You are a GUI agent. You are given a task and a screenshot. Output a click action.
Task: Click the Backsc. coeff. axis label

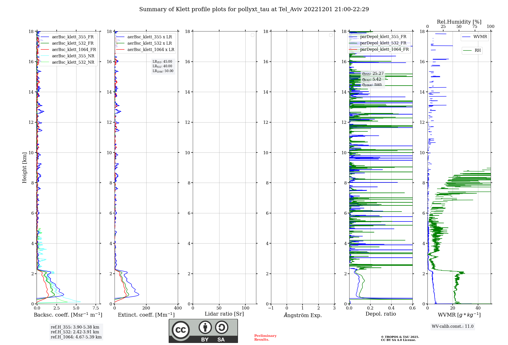(68, 315)
